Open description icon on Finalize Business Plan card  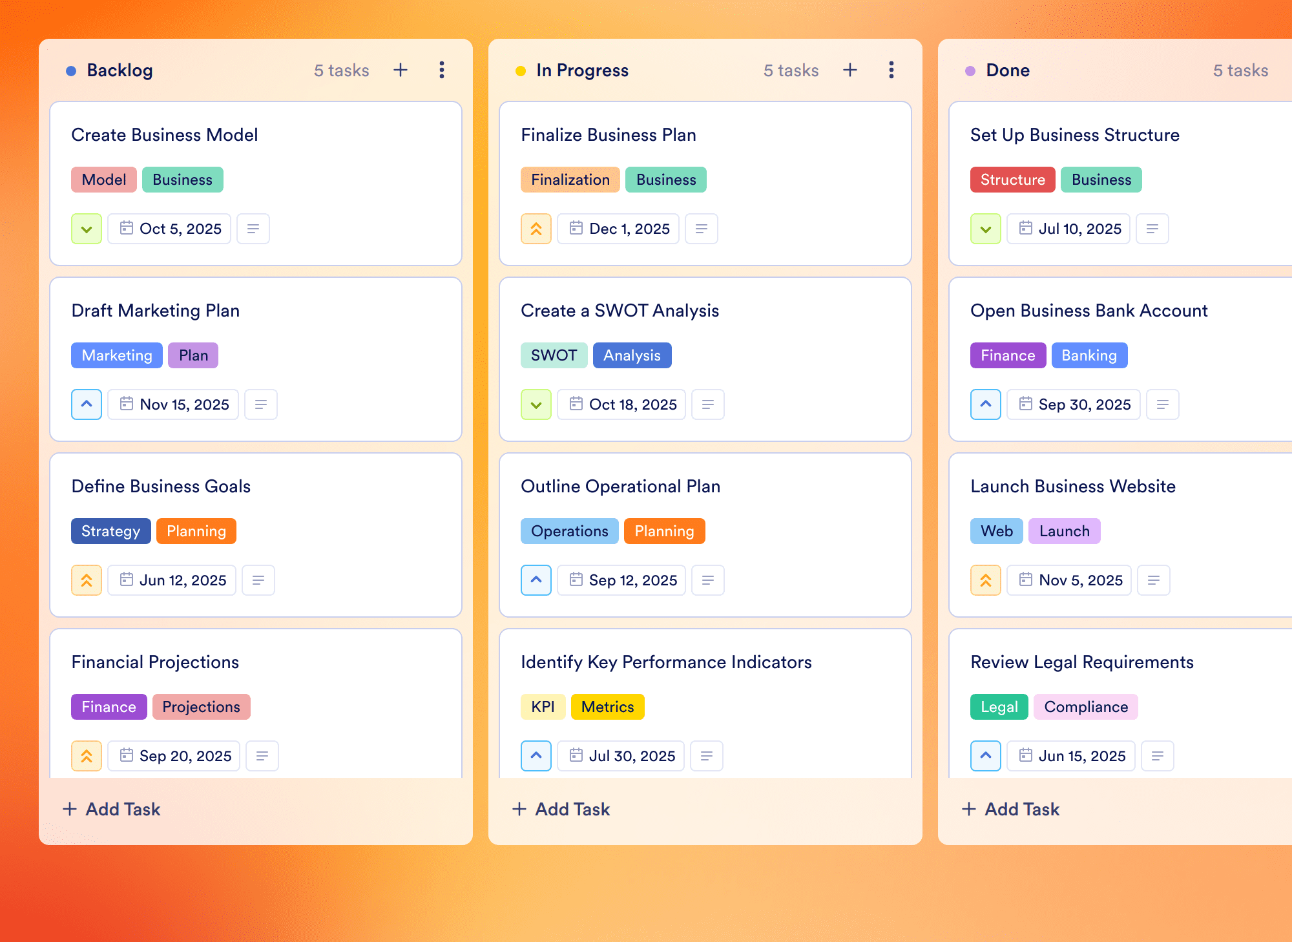point(702,229)
